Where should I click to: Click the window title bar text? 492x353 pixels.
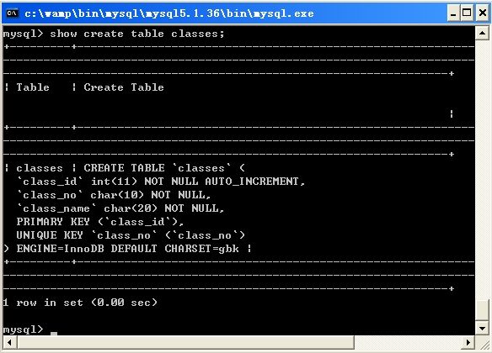pyautogui.click(x=169, y=13)
